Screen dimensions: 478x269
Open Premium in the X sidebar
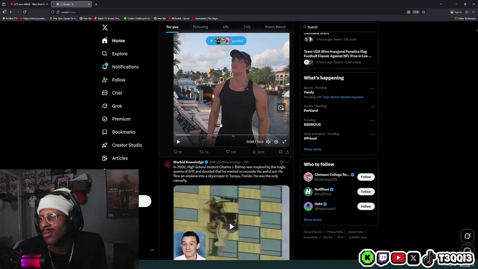coord(116,119)
